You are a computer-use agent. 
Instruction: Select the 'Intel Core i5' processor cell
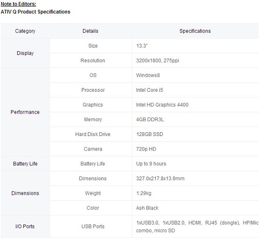[x=195, y=90]
